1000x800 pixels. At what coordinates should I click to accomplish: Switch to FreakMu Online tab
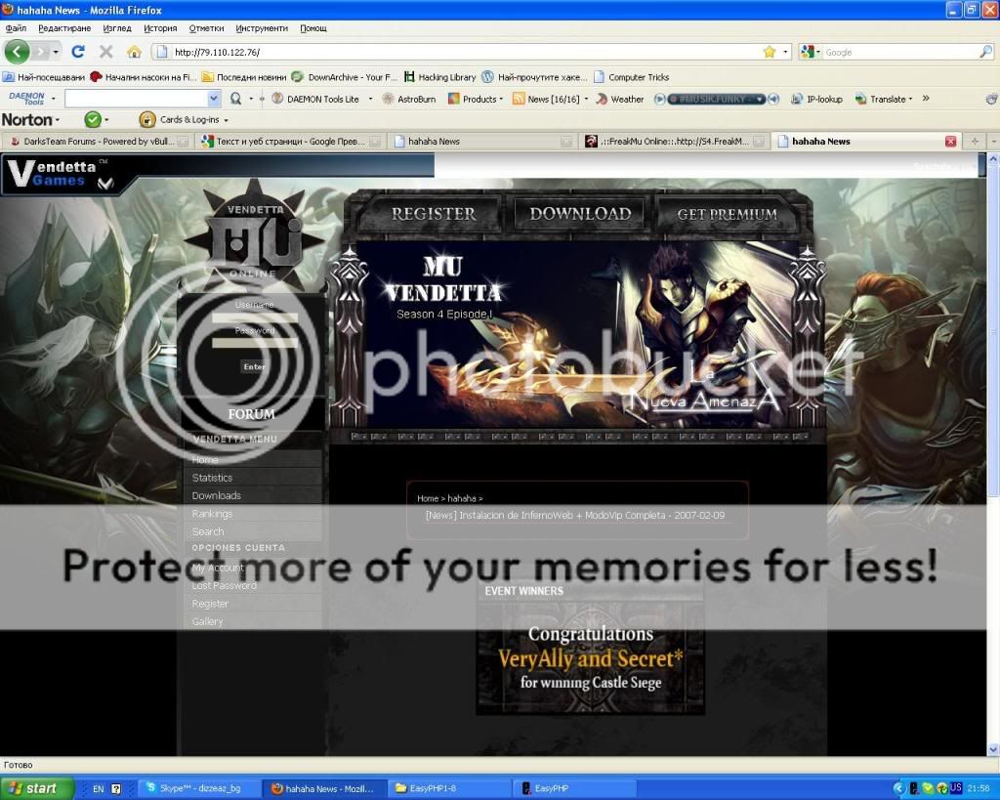click(674, 142)
